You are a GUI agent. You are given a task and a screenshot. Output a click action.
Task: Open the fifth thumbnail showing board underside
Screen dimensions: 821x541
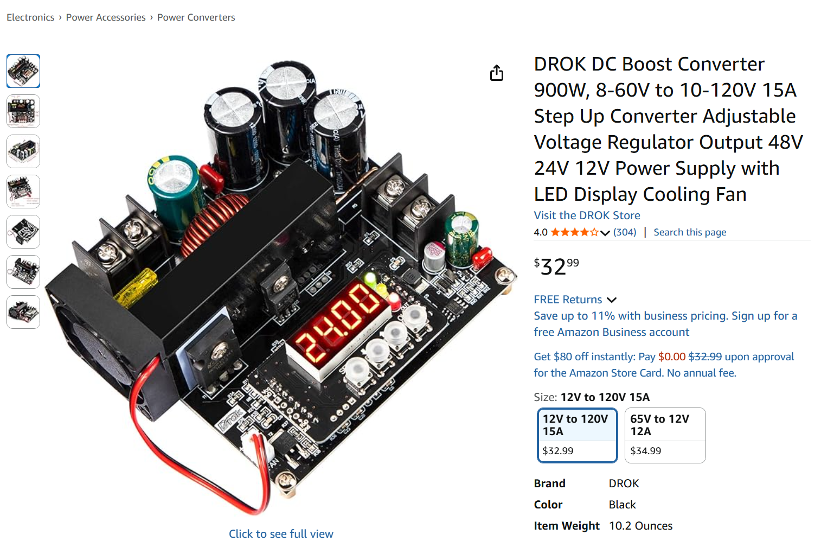point(23,232)
